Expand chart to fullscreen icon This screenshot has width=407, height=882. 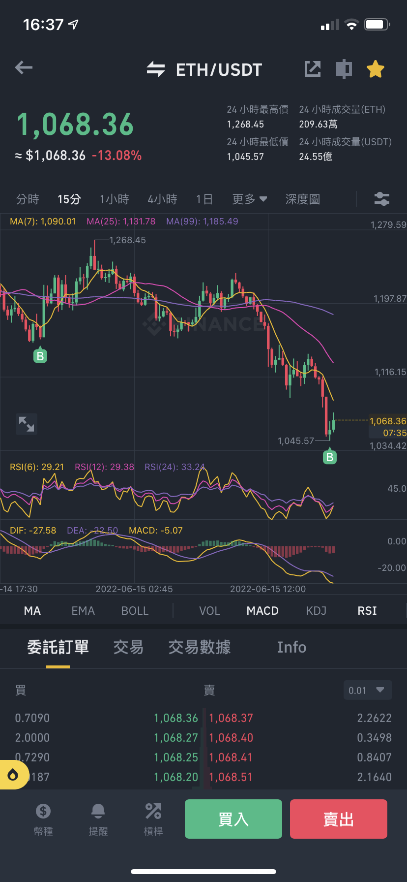pyautogui.click(x=27, y=424)
